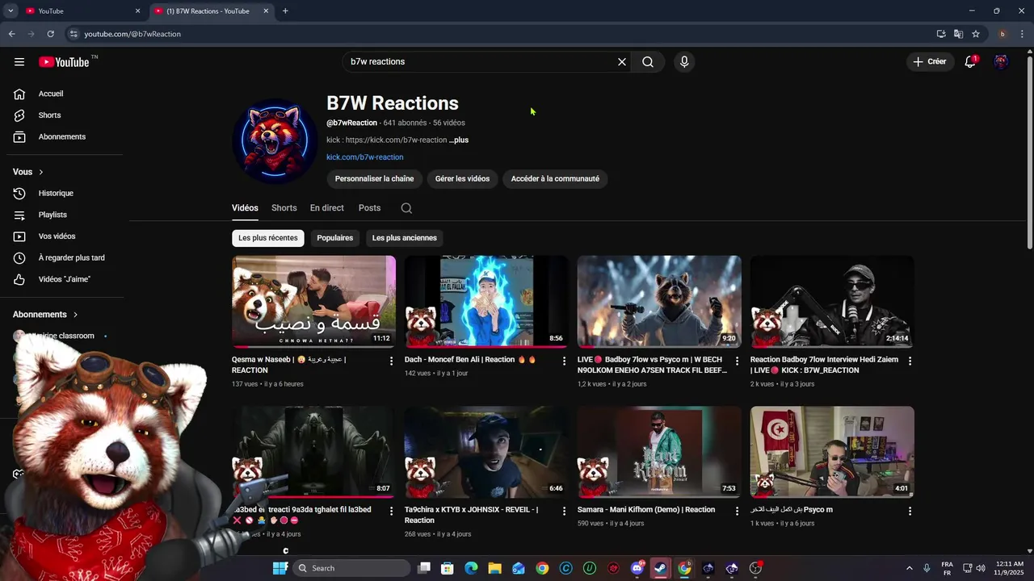Close the B7W Reactions browser tab
Image resolution: width=1034 pixels, height=581 pixels.
pos(267,11)
